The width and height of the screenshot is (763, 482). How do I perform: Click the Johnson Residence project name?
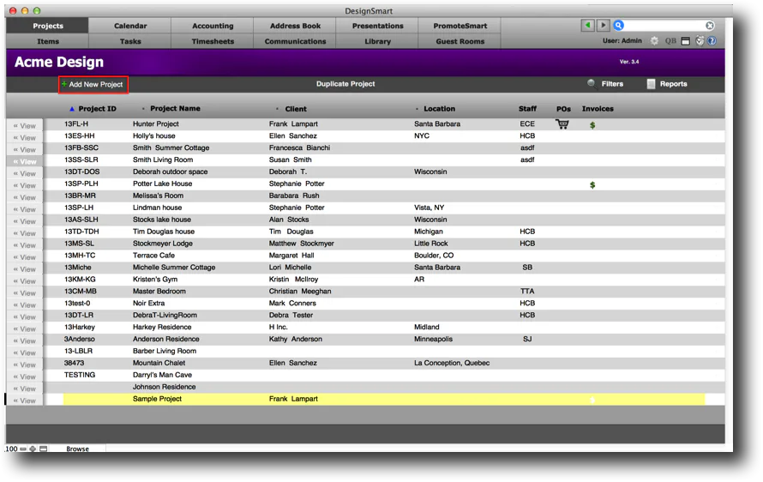(x=164, y=387)
